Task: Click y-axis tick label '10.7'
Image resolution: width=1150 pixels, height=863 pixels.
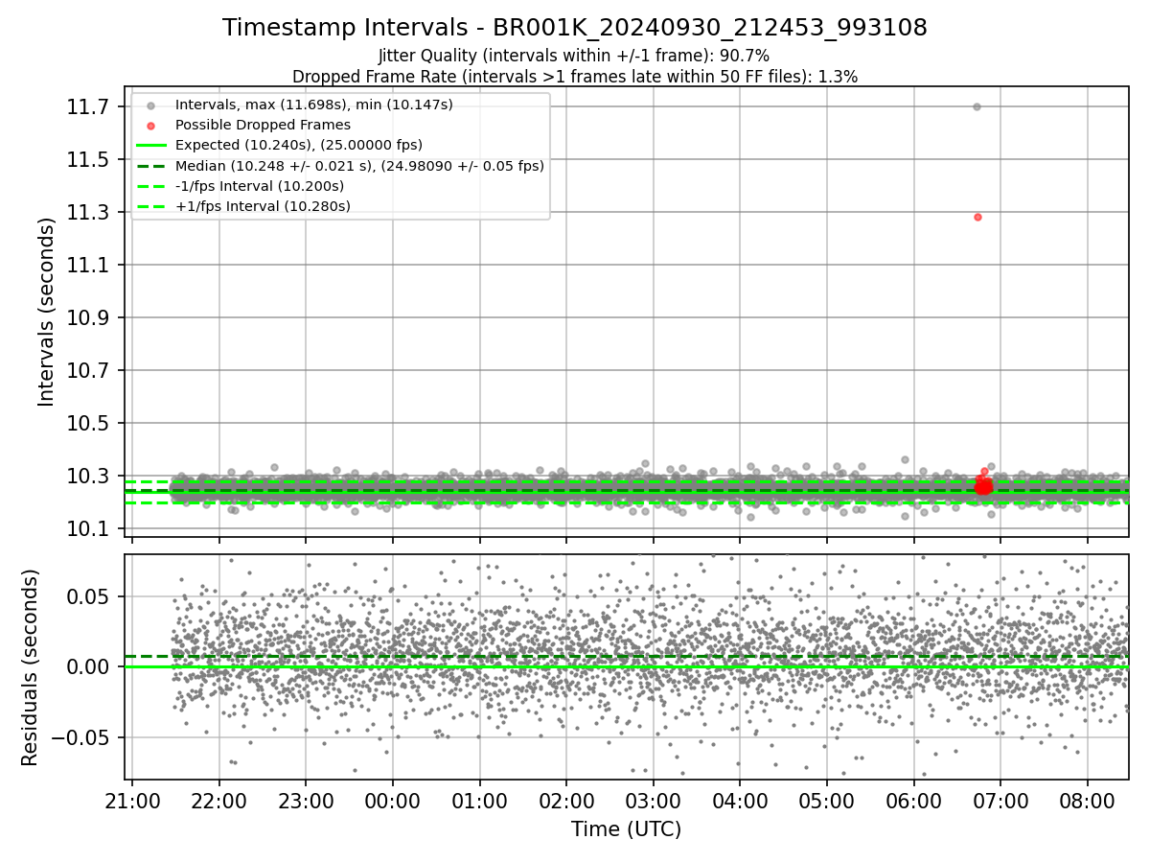Action: coord(89,370)
